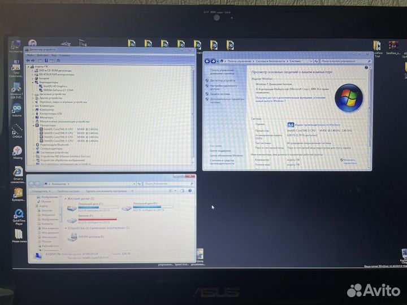Click the Explorer search Компьютер field
Viewport: 407px width, 305px height.
168,184
